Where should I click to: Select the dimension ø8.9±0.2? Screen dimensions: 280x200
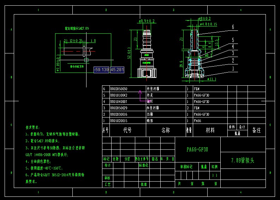click(147, 21)
